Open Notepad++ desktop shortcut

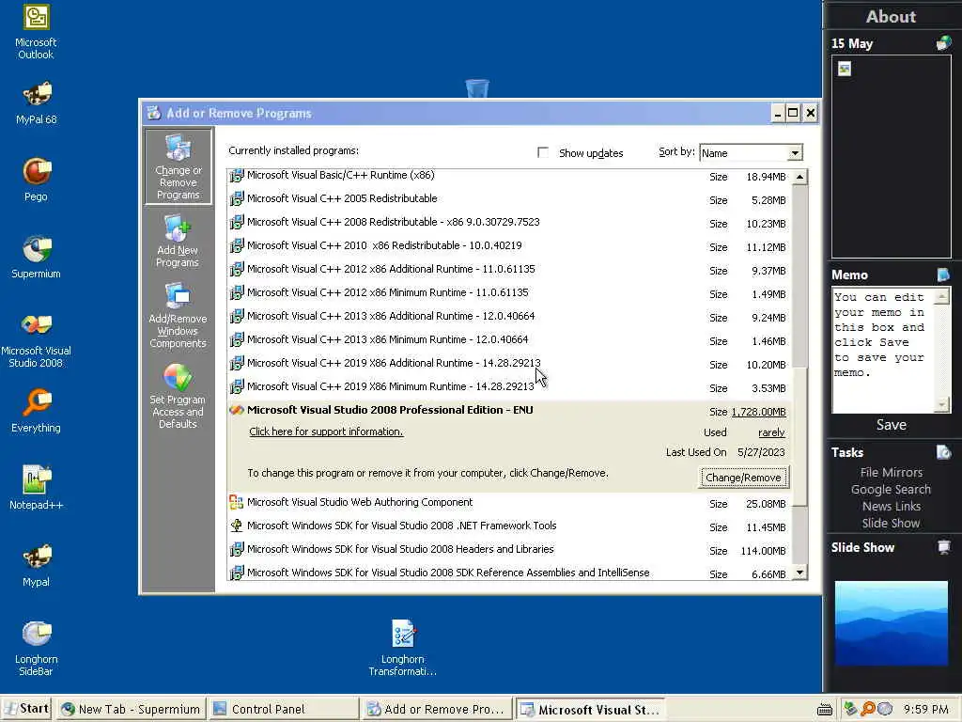pyautogui.click(x=36, y=488)
